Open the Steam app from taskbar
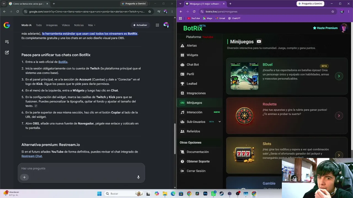The height and width of the screenshot is (198, 353). [x=221, y=194]
